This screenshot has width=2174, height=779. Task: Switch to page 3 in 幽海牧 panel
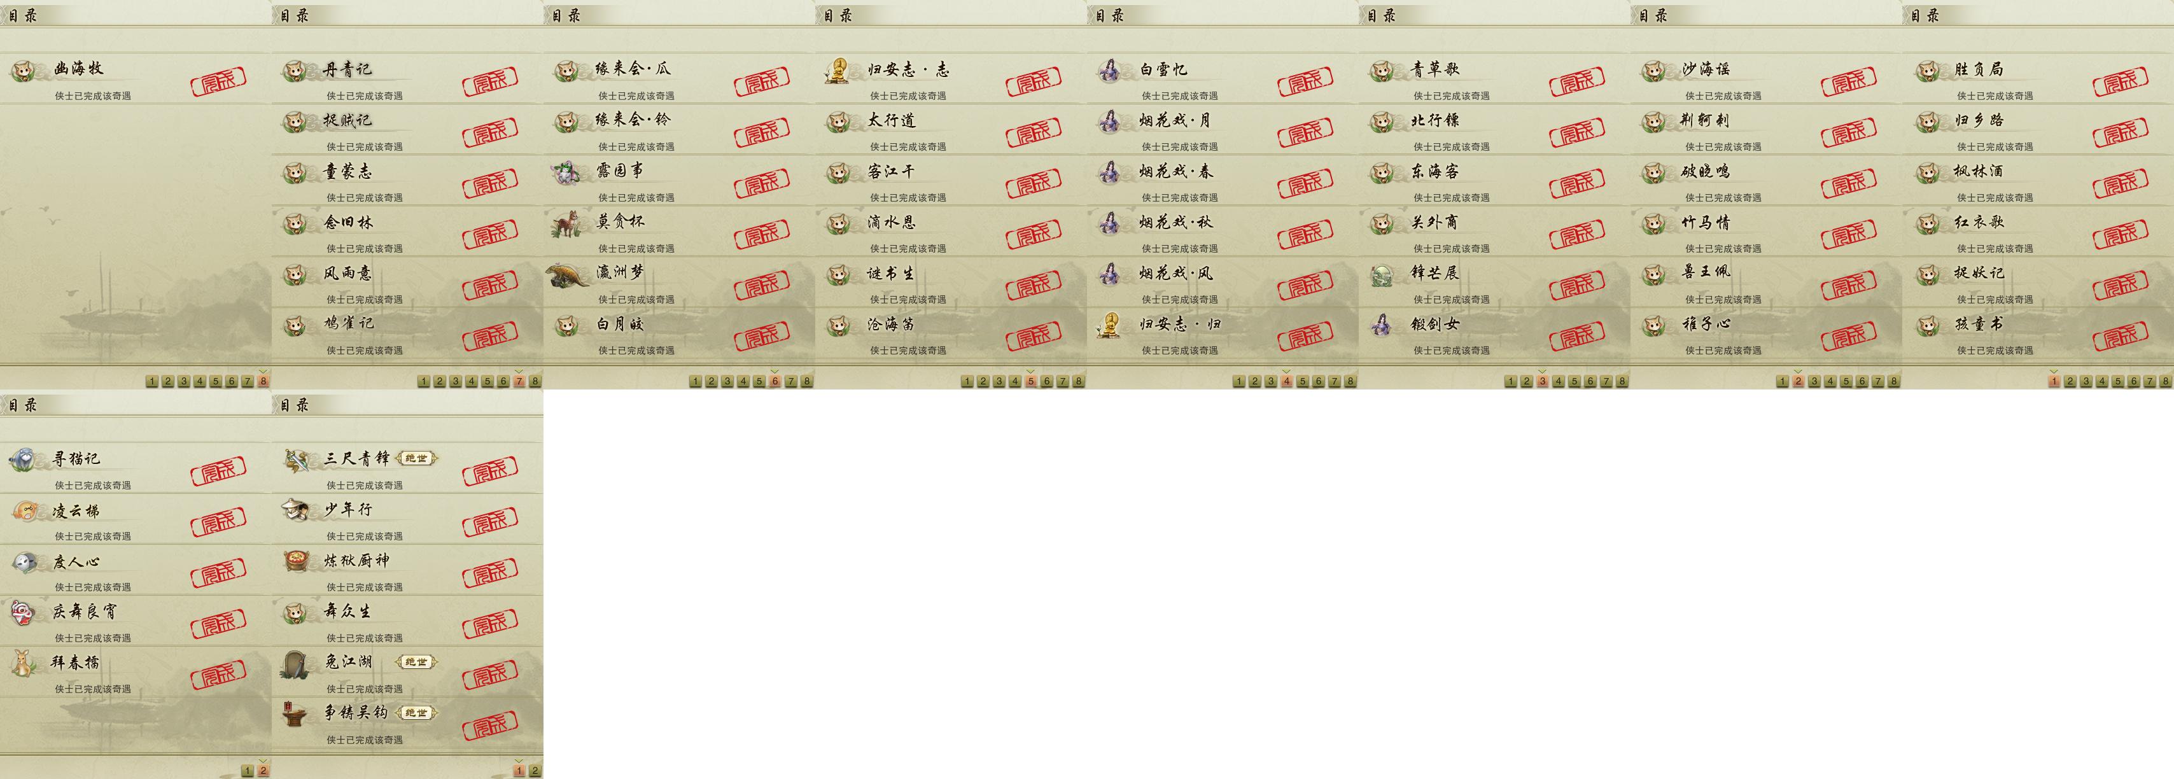coord(184,381)
